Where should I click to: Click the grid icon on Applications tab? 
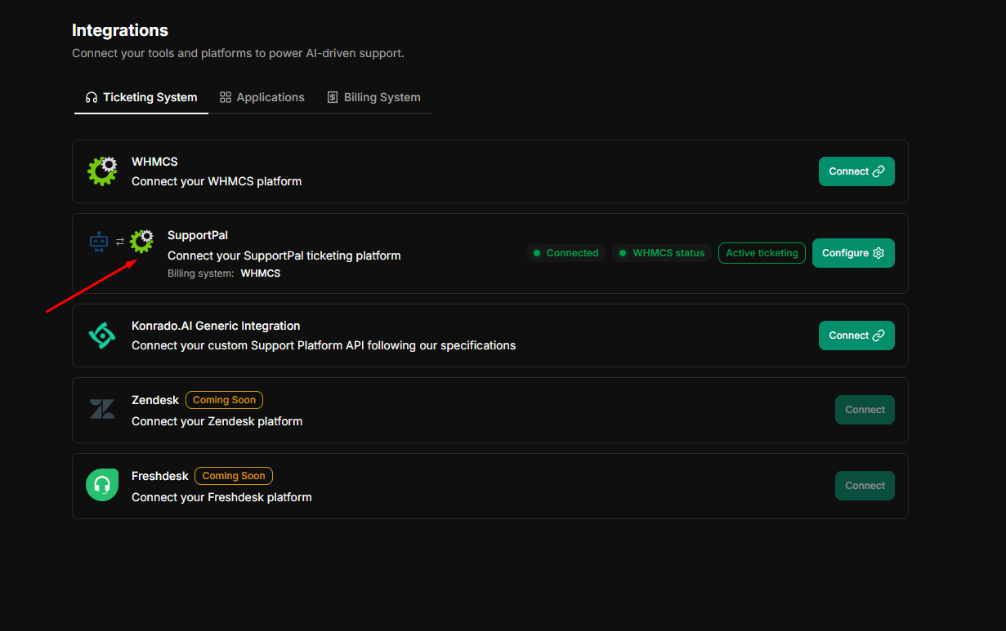click(226, 97)
